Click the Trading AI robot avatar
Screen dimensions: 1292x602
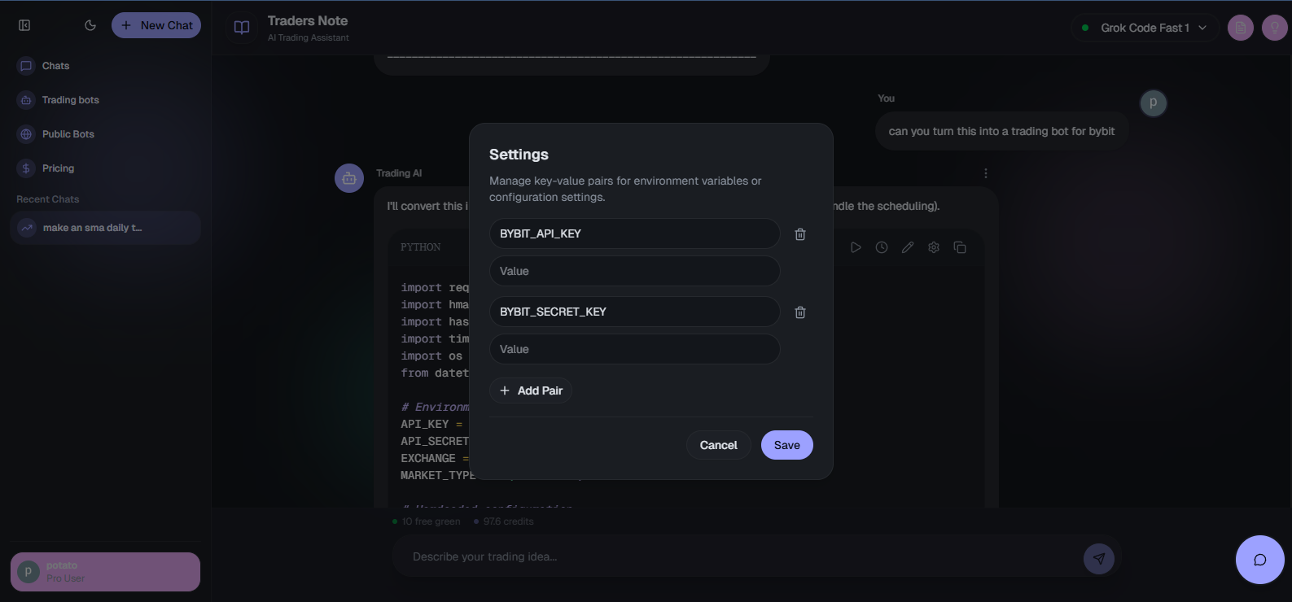349,178
